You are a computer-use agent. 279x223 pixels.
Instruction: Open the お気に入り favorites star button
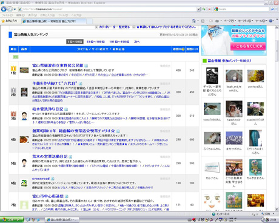point(9,21)
